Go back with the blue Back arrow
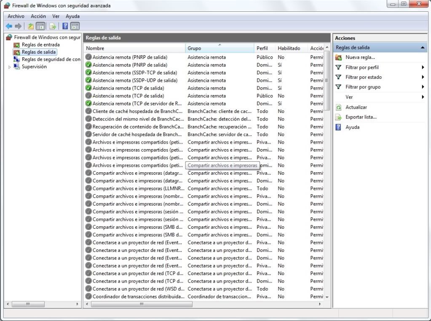 pyautogui.click(x=9, y=26)
